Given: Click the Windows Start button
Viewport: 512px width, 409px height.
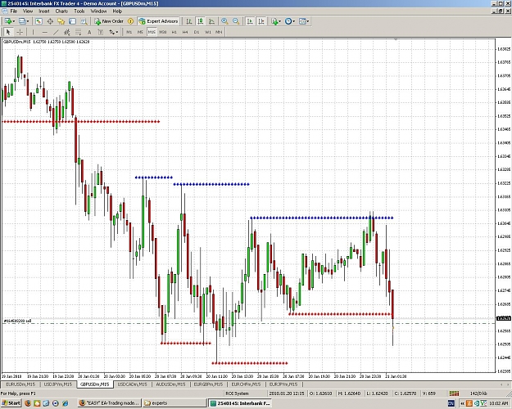Looking at the screenshot, I should pyautogui.click(x=11, y=403).
